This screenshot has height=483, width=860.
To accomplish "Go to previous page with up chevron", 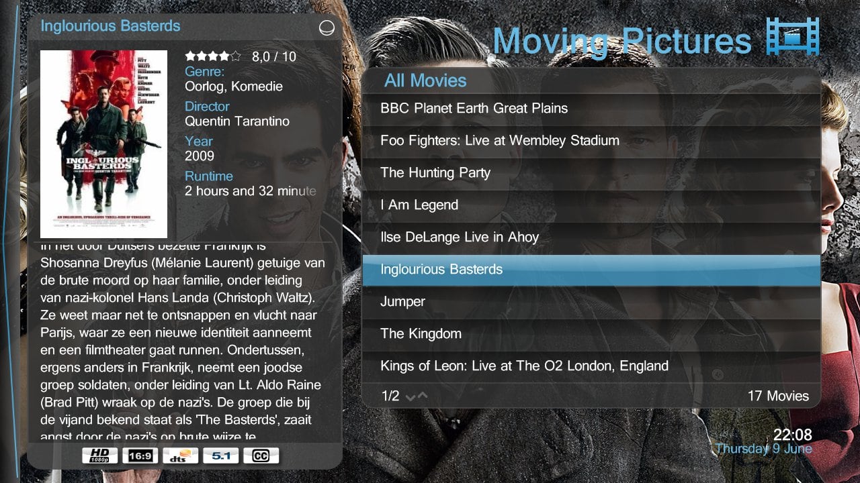I will [x=423, y=396].
